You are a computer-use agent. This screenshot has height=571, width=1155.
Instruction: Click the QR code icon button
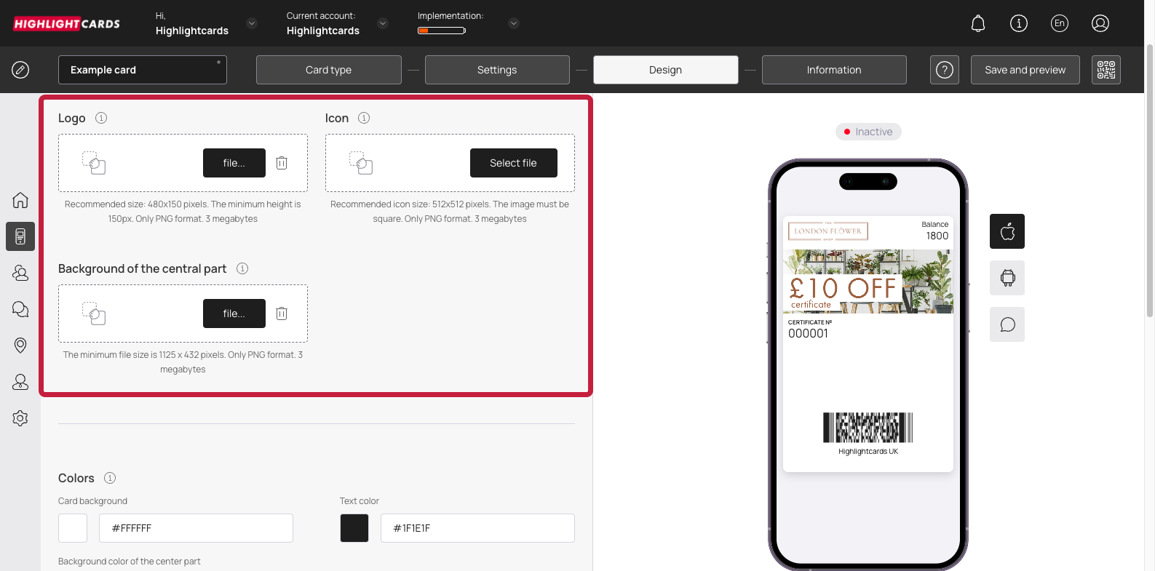[x=1106, y=70]
